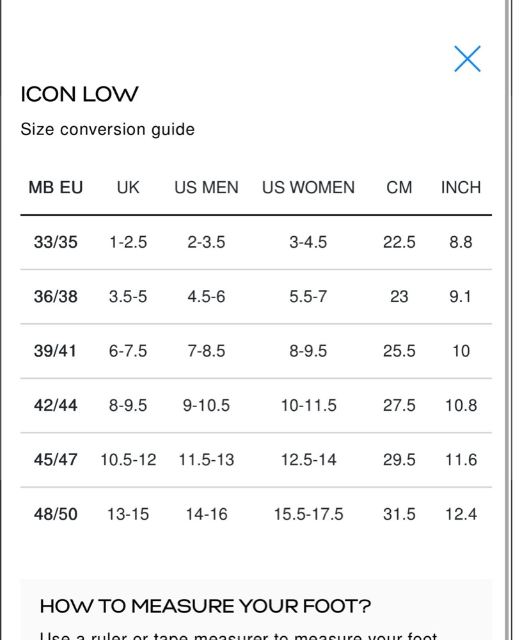Click the CM column header
This screenshot has height=640, width=513.
click(x=399, y=188)
